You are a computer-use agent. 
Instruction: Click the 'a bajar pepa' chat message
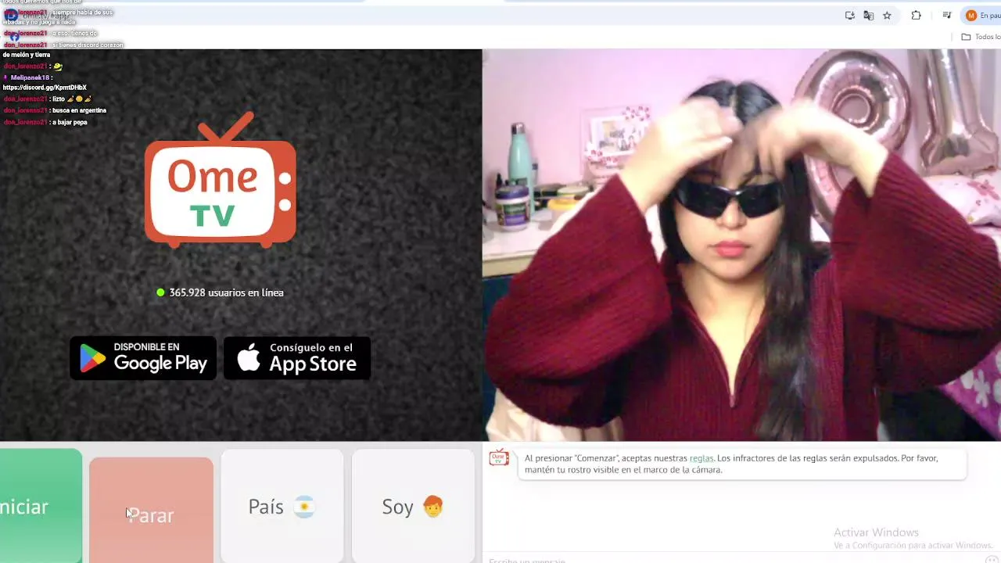tap(70, 122)
